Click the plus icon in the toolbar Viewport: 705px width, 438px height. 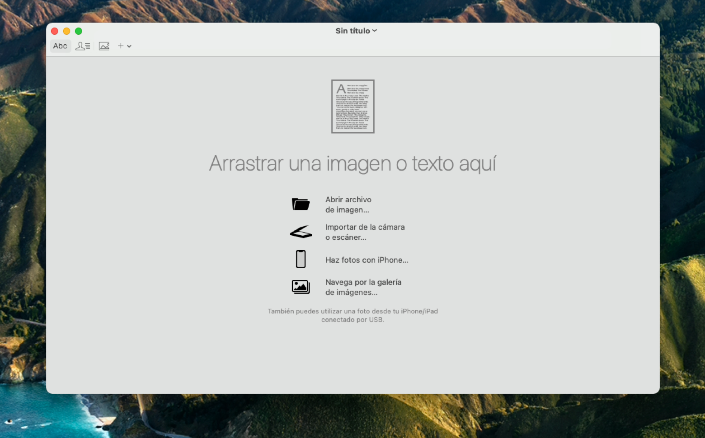click(x=120, y=46)
